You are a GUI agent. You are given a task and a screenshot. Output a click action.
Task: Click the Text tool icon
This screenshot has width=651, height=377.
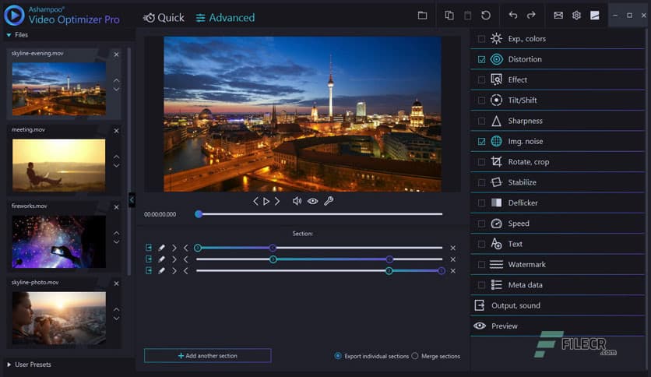496,244
